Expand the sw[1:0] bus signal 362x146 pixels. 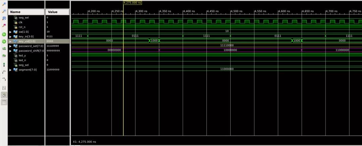(x=10, y=32)
